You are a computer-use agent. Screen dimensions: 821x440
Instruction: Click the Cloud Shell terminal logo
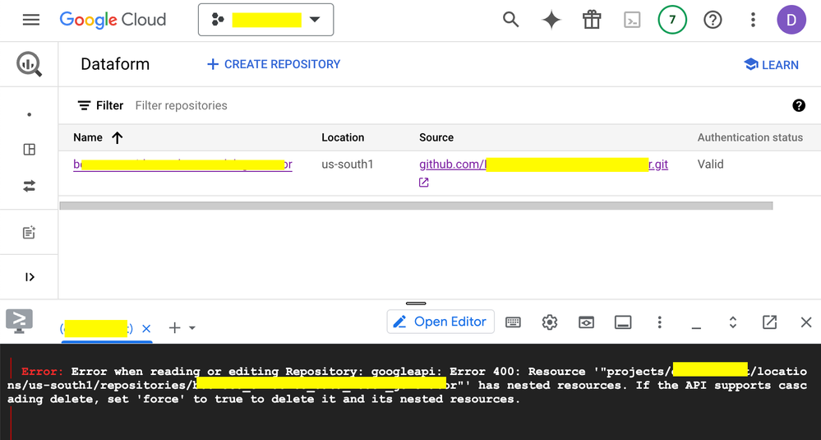[20, 321]
